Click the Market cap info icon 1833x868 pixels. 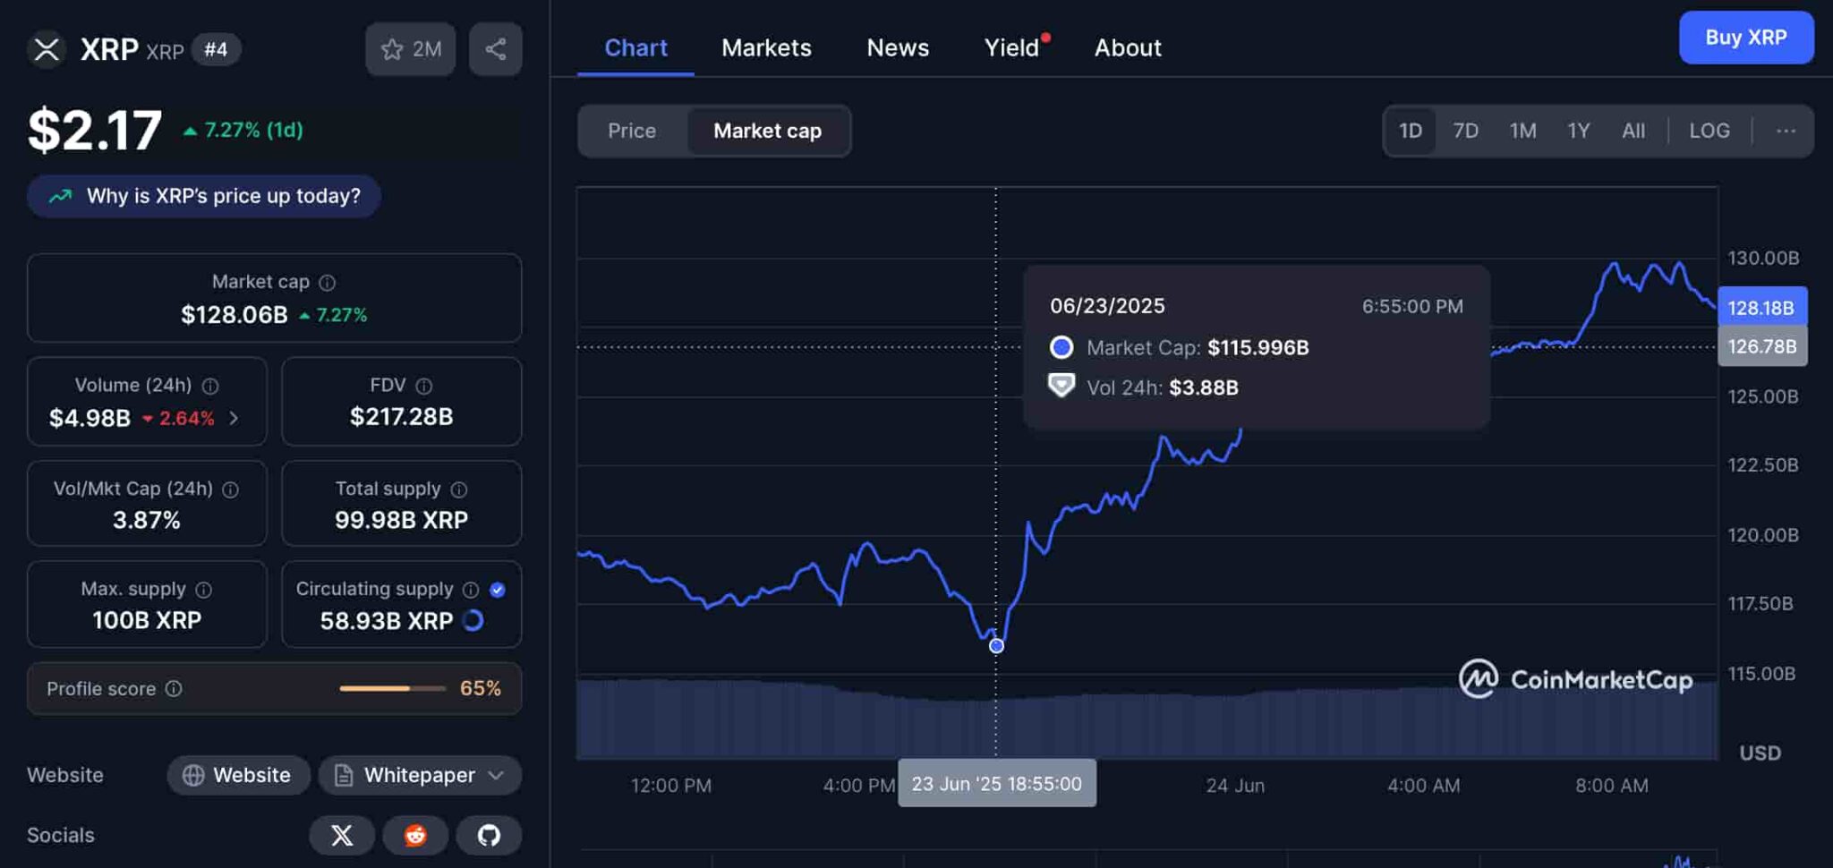[x=328, y=283]
